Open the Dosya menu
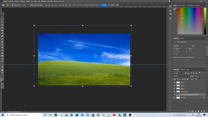 [6, 1]
